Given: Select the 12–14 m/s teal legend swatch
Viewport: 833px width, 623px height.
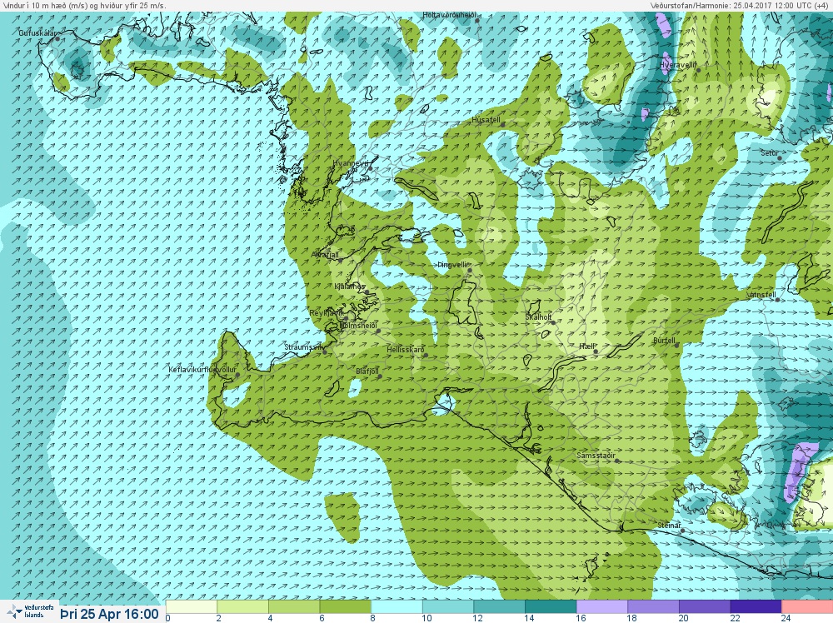Looking at the screenshot, I should [x=499, y=606].
